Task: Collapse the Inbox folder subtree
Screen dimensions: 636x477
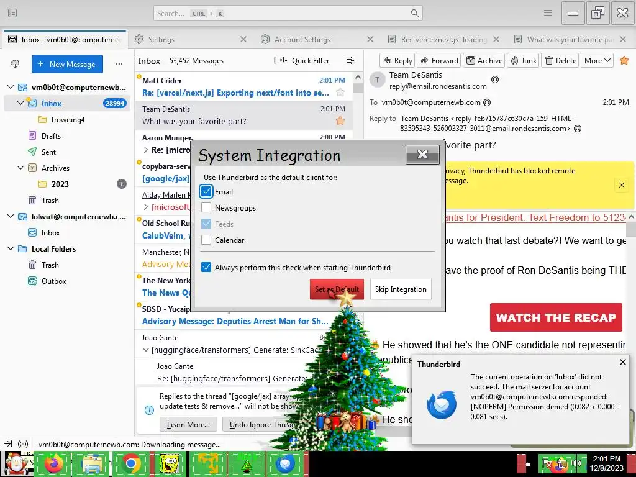Action: point(20,103)
